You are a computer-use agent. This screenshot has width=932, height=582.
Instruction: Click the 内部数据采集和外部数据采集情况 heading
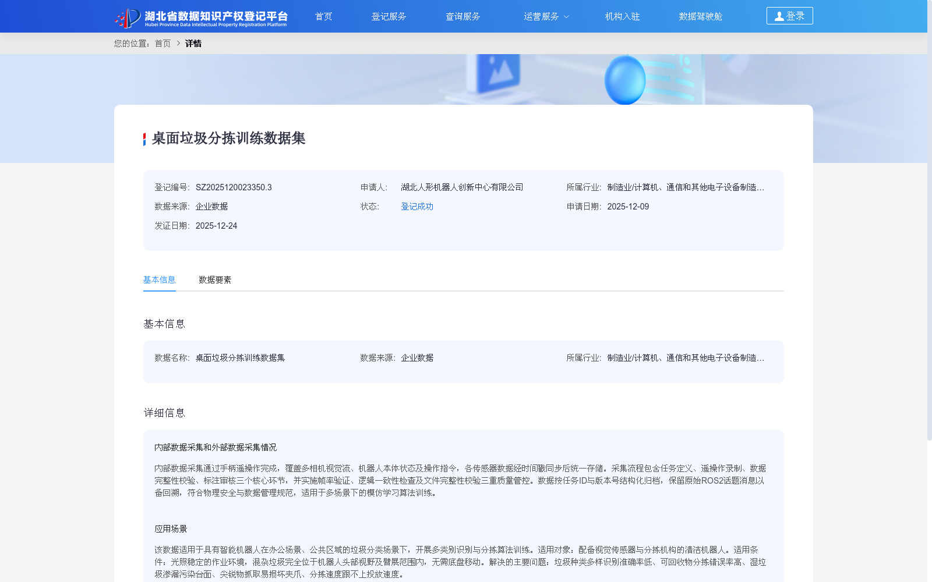(x=216, y=448)
